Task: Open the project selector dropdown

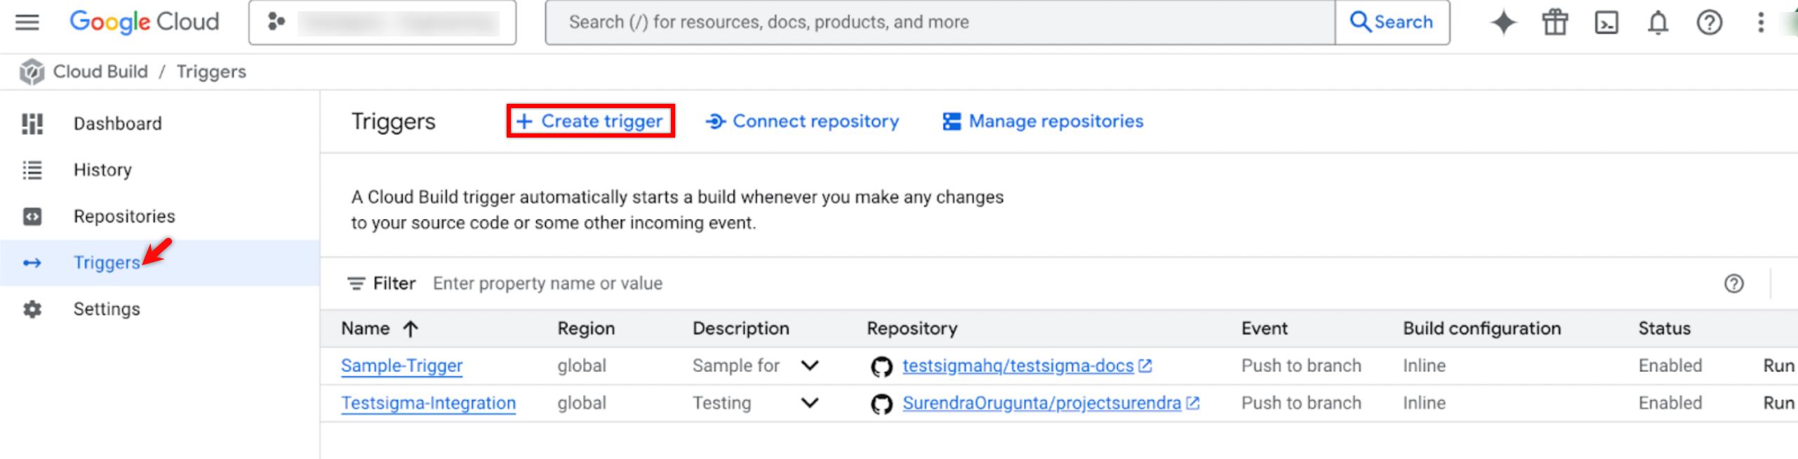Action: 382,22
